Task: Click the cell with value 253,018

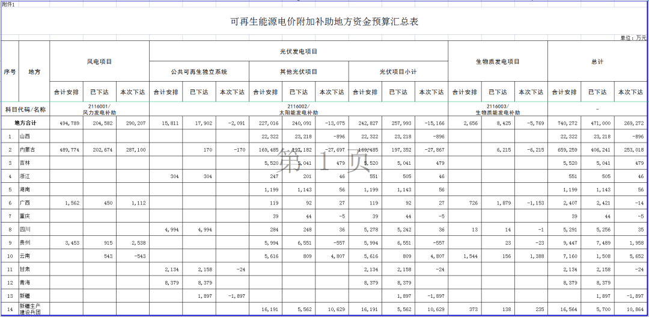Action: tap(630, 150)
